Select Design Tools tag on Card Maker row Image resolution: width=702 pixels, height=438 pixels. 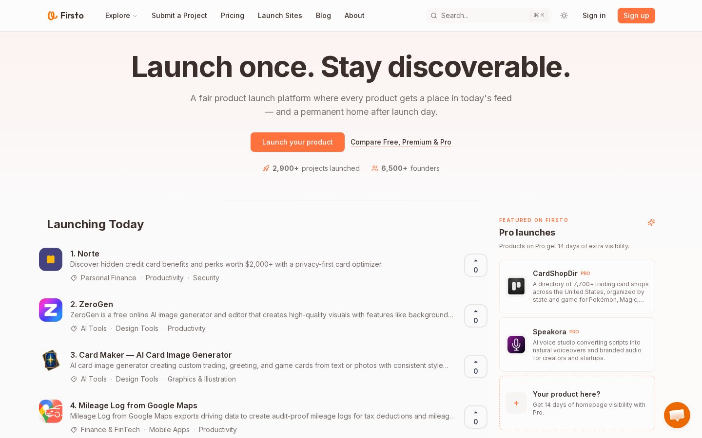[137, 379]
